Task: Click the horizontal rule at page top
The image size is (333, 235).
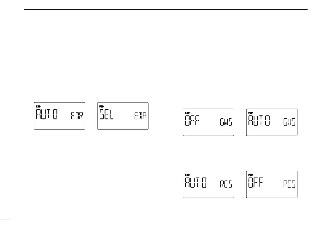Action: [x=166, y=9]
